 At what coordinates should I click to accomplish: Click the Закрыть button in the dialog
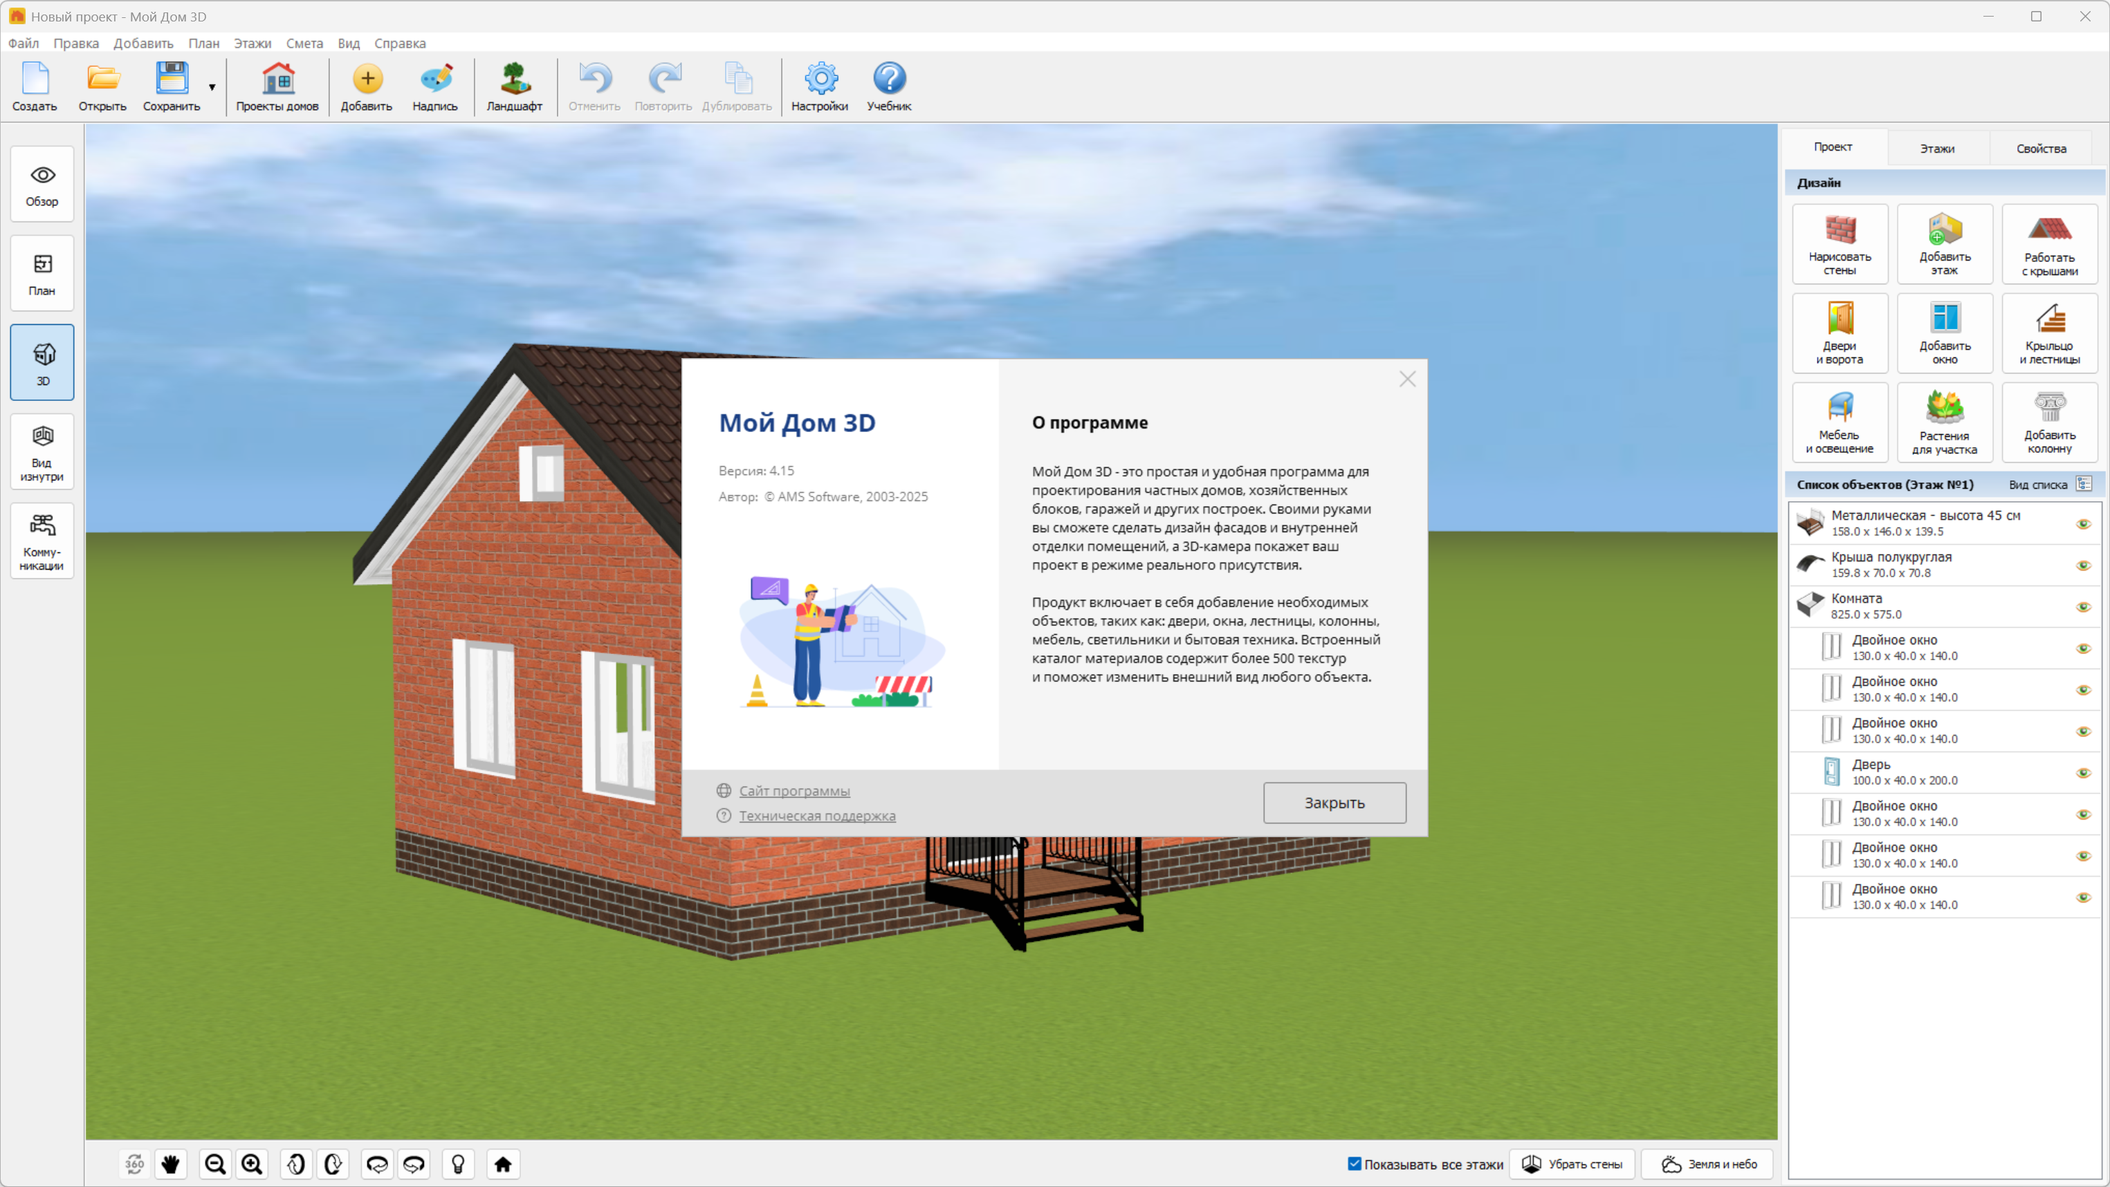pyautogui.click(x=1334, y=802)
